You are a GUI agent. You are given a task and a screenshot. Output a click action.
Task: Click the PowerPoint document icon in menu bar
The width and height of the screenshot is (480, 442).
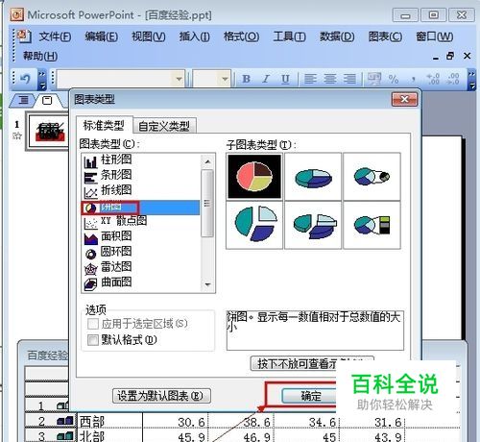coord(24,36)
